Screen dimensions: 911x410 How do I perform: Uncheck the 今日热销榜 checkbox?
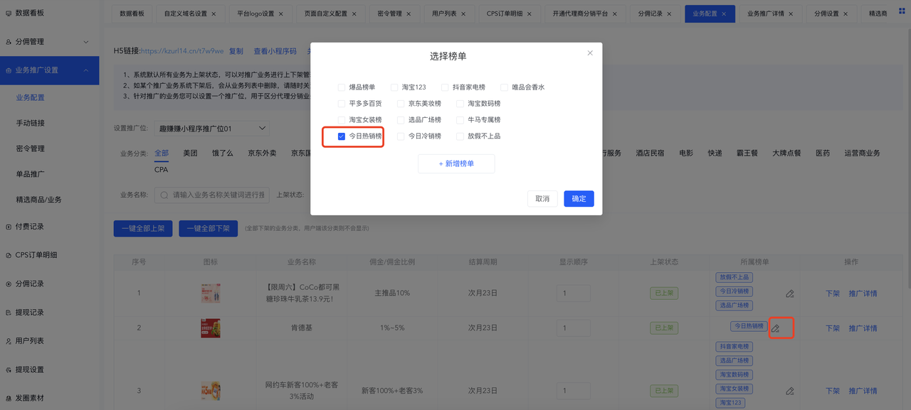pos(342,136)
